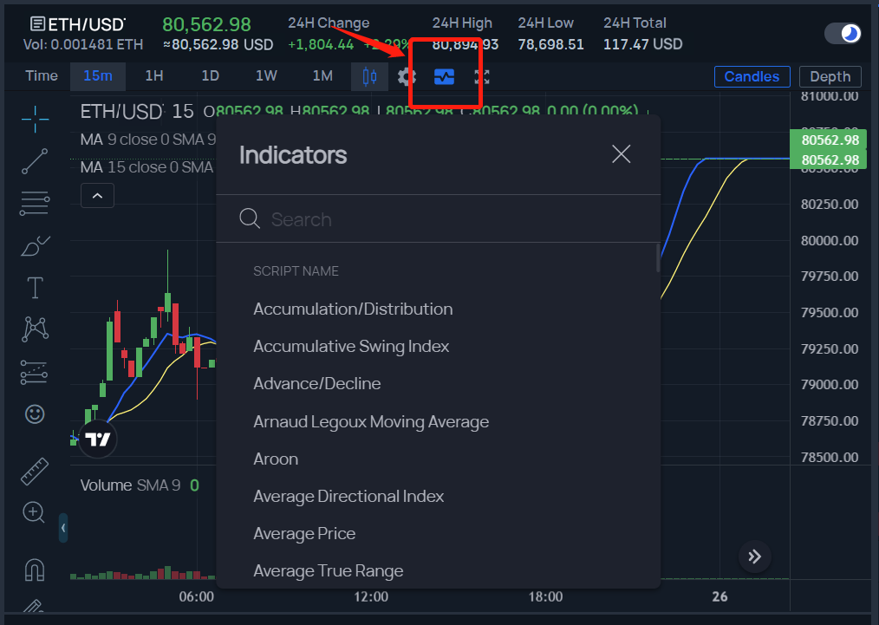Focus the indicator Search field
The width and height of the screenshot is (879, 625).
(x=439, y=219)
